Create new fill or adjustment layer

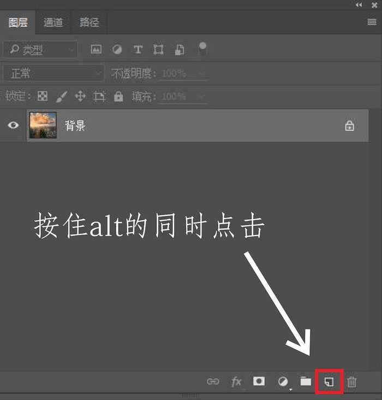pyautogui.click(x=283, y=382)
